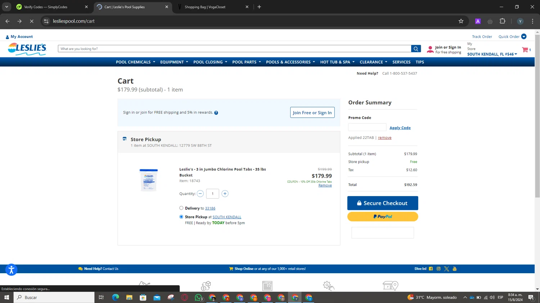Image resolution: width=540 pixels, height=303 pixels.
Task: Open Leslie's Instagram page icon
Action: coord(438,269)
